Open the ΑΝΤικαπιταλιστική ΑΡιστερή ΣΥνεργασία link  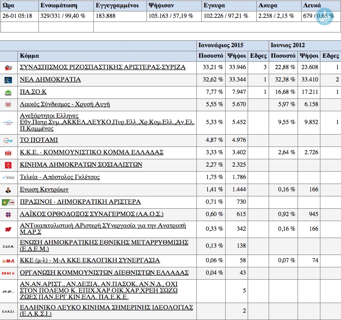[103, 228]
